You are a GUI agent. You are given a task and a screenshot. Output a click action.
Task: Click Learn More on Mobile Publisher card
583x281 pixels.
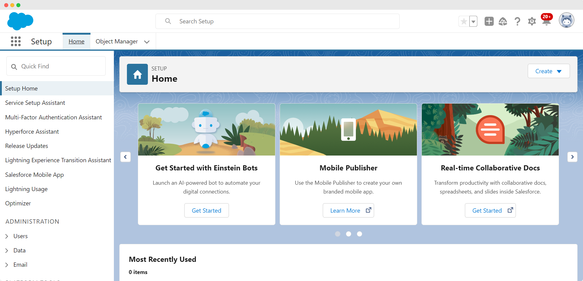coord(348,210)
